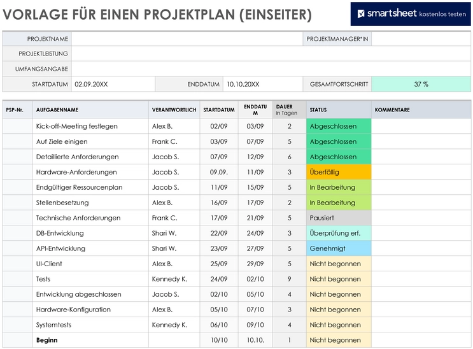The height and width of the screenshot is (349, 473).
Task: Select the Tests task cell
Action: coord(90,279)
